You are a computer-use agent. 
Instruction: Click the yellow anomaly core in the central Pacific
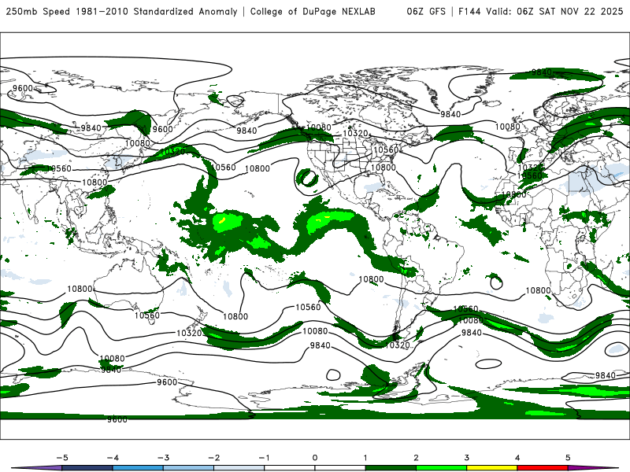(222, 219)
